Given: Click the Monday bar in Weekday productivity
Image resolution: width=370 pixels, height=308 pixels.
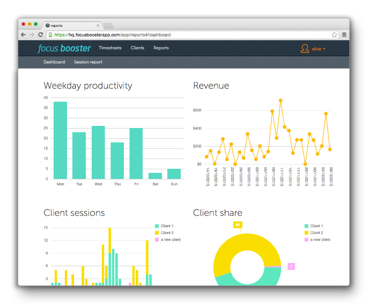Looking at the screenshot, I should 61,140.
